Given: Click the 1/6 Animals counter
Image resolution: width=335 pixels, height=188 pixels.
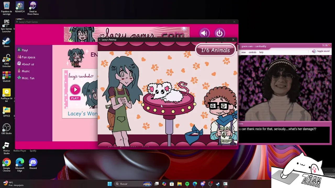Looking at the screenshot, I should [215, 50].
